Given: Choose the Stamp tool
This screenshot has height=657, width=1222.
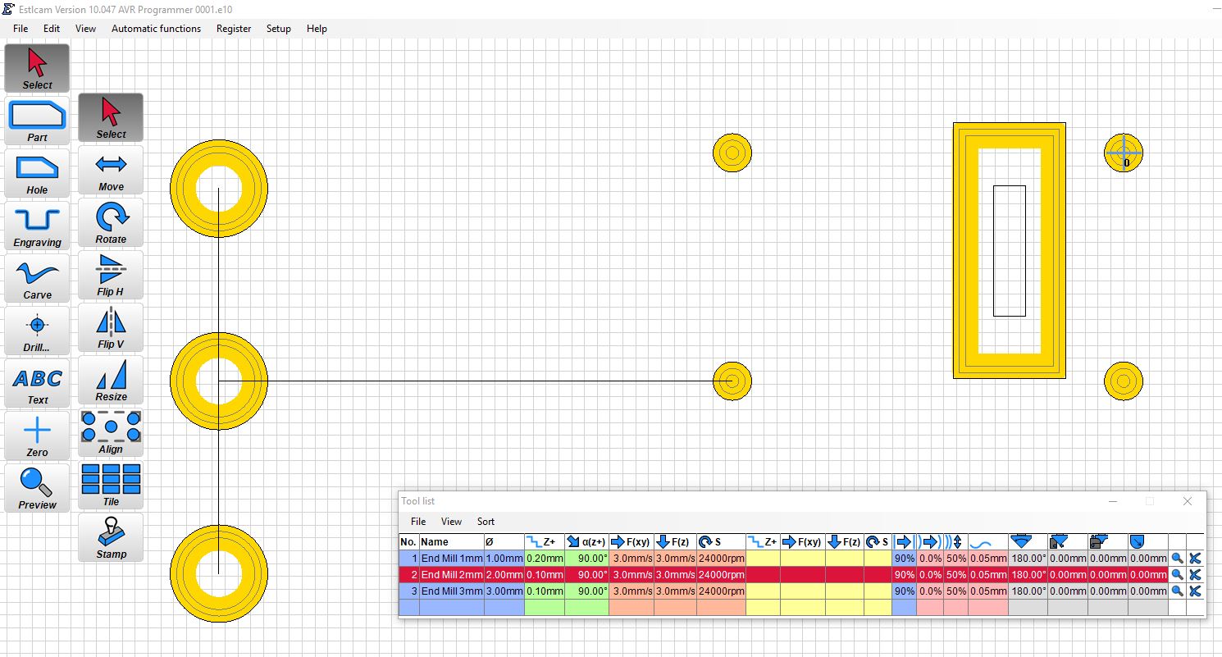Looking at the screenshot, I should point(111,537).
